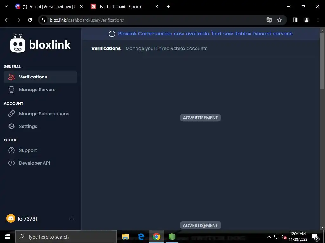
Task: Open the green cube app in taskbar
Action: click(172, 237)
